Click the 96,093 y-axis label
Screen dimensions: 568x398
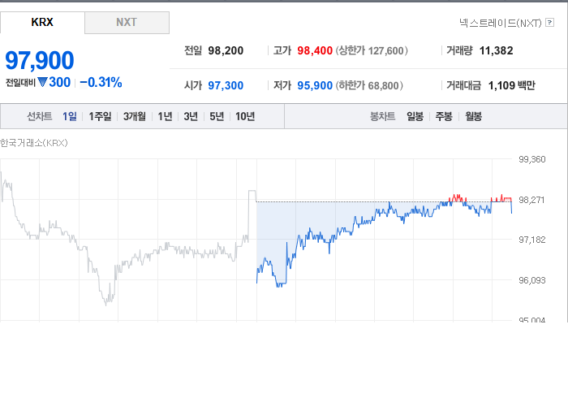tap(532, 280)
